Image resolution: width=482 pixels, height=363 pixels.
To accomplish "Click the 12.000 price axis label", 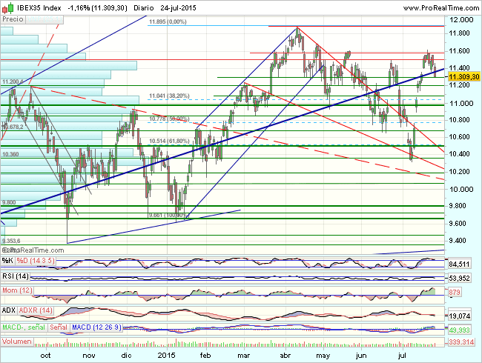I will coord(461,20).
